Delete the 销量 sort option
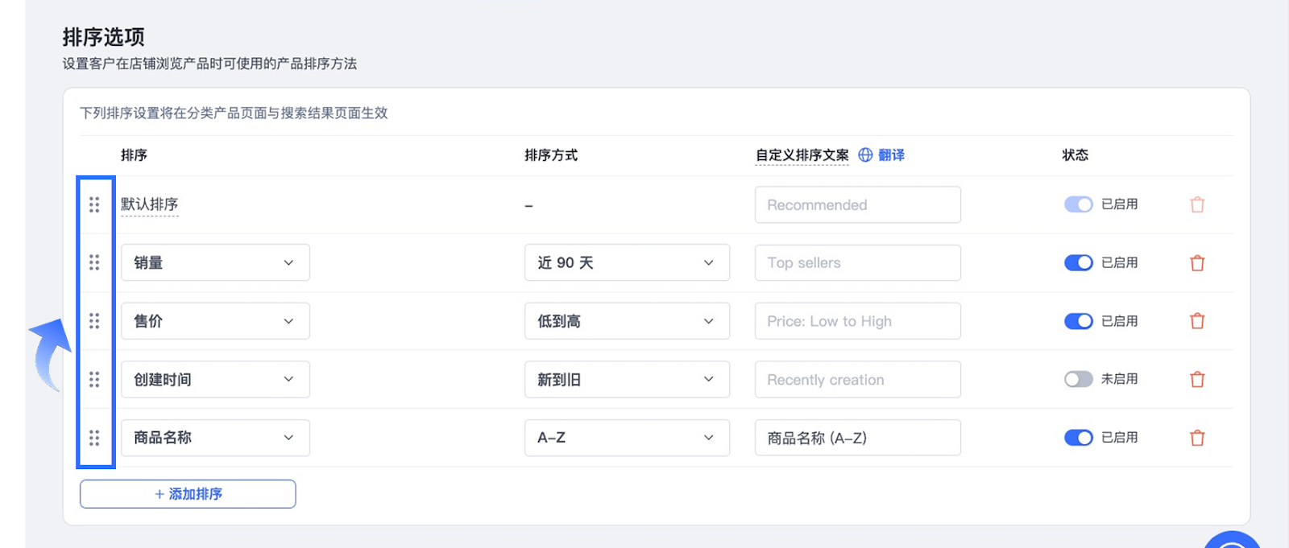This screenshot has width=1289, height=548. [x=1197, y=263]
